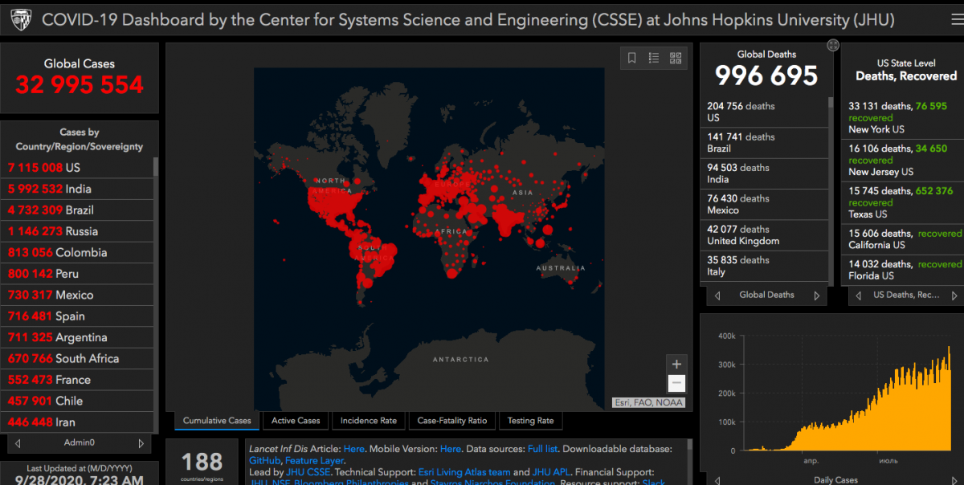964x485 pixels.
Task: Select India in the country cases list
Action: pos(77,189)
